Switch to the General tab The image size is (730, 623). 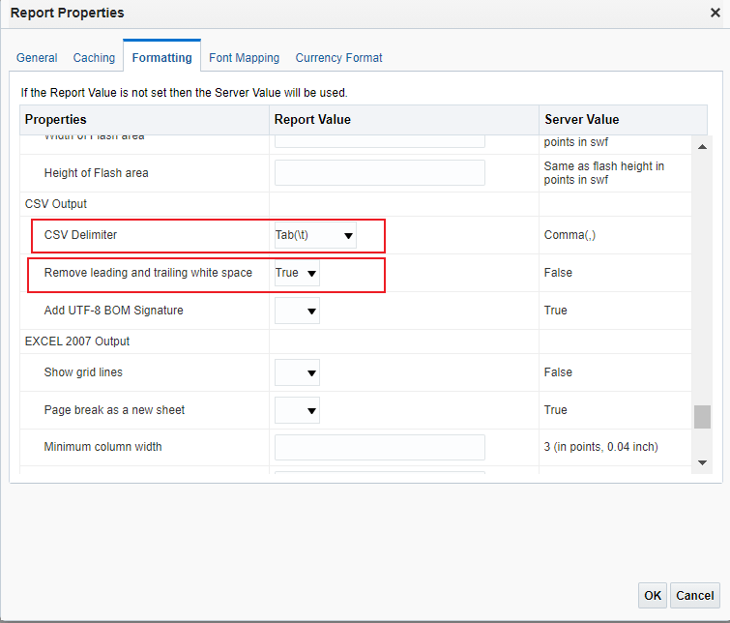tap(37, 58)
